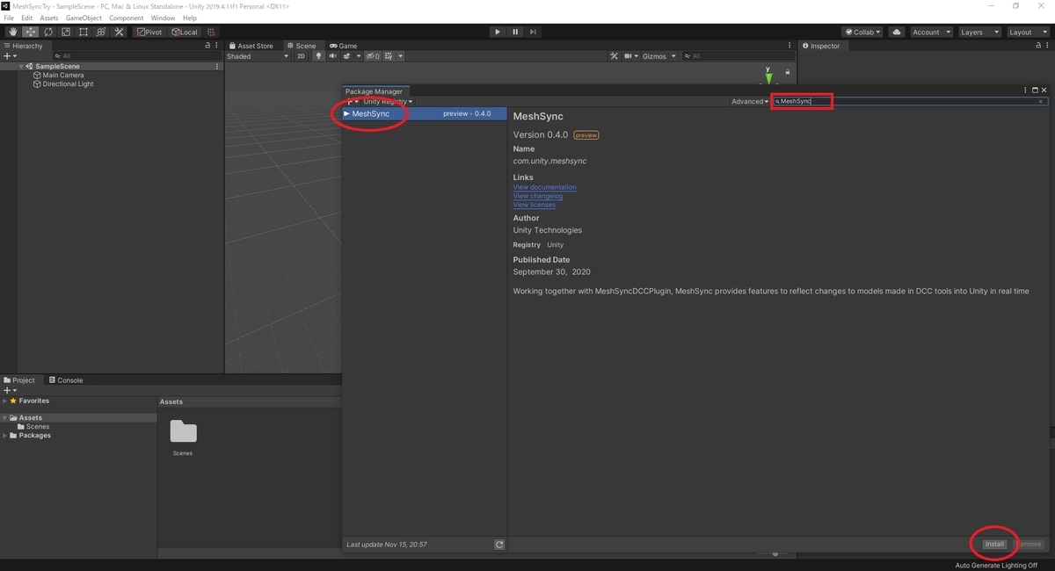Open Unity Registry scope dropdown

(x=388, y=102)
